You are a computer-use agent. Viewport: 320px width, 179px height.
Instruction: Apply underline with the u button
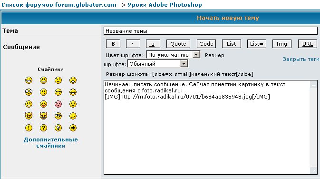tap(153, 44)
